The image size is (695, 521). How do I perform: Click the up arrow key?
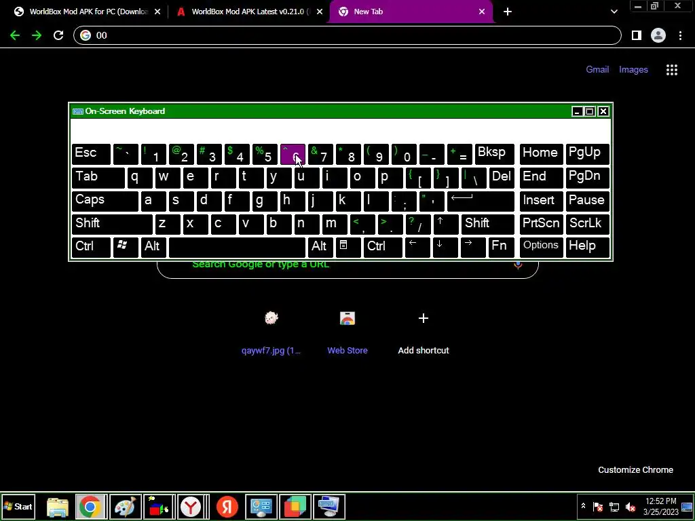point(445,224)
